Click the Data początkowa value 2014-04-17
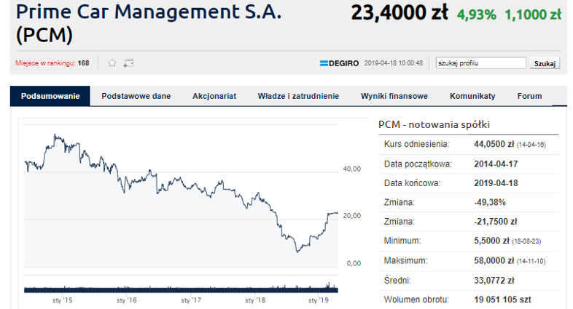Screen dimensions: 573x309 496,164
